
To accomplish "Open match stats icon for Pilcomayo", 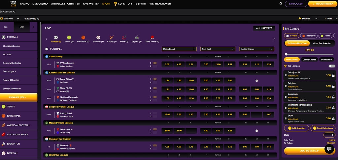I will click(x=155, y=146).
